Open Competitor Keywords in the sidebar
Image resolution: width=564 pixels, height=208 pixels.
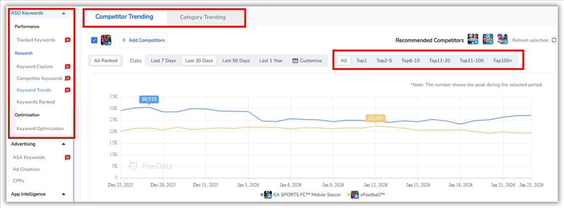[40, 78]
